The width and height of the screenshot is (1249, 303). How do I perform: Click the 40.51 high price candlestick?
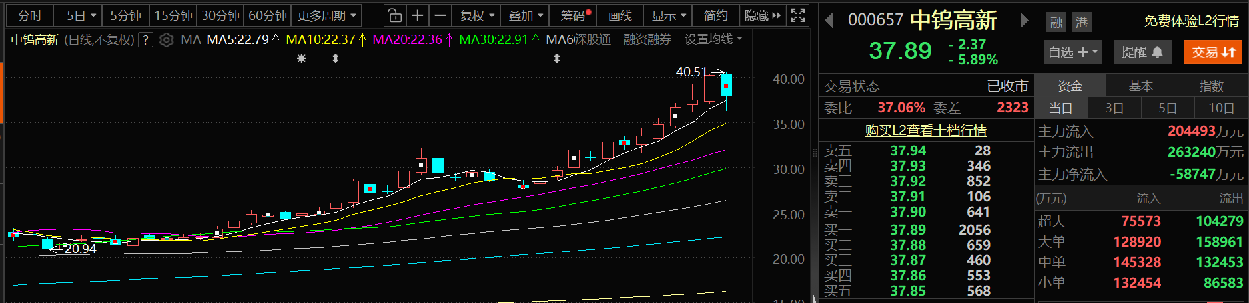[726, 86]
